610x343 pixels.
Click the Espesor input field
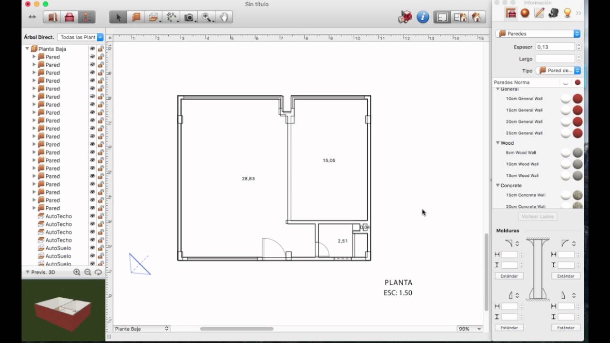point(555,47)
